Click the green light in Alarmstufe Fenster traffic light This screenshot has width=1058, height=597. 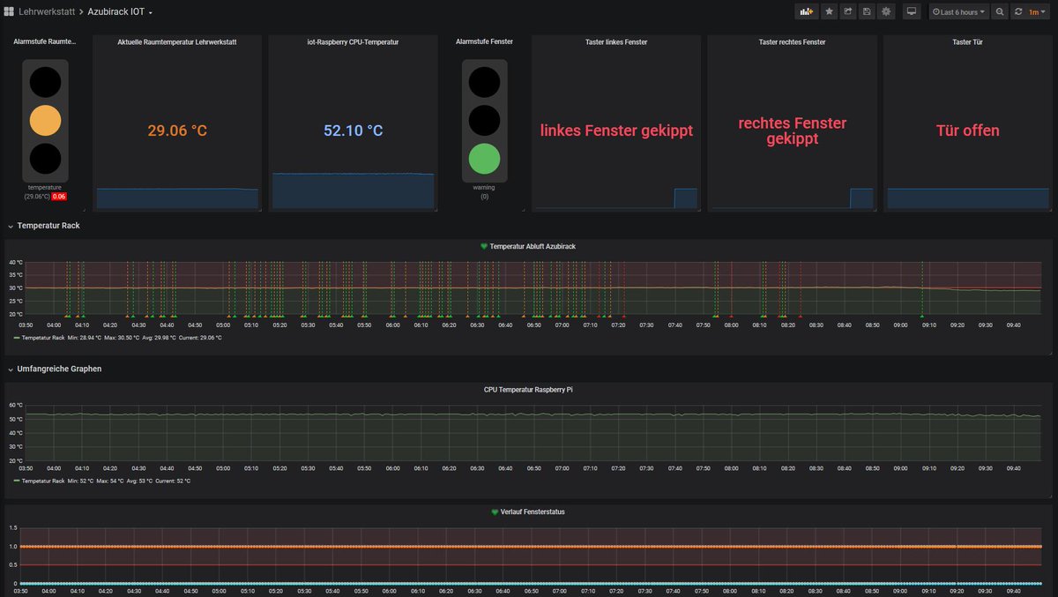click(484, 159)
